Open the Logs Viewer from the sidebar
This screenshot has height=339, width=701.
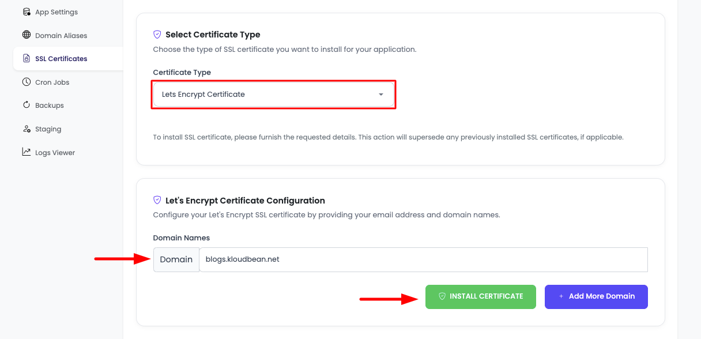point(56,152)
